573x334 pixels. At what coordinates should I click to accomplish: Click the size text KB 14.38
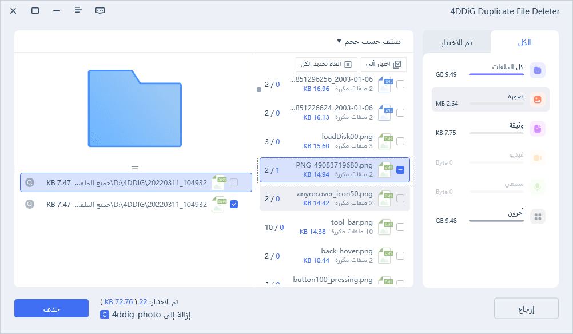312,232
